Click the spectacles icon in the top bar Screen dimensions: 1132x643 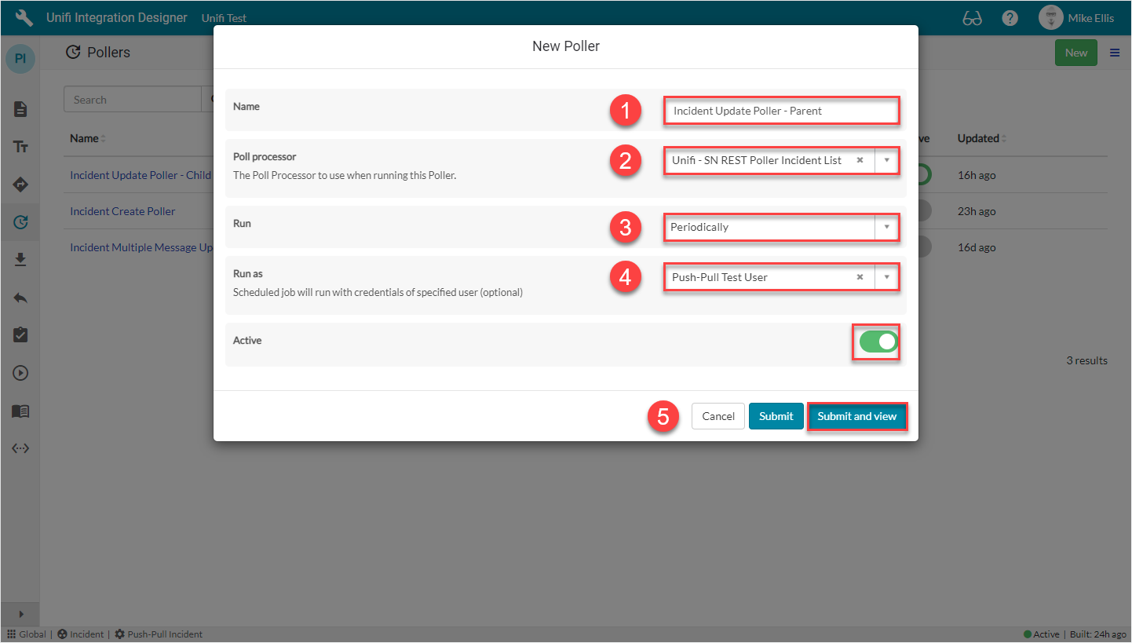pyautogui.click(x=972, y=16)
